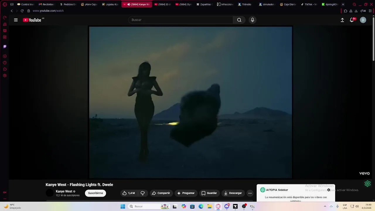Viewport: 375px width, 211px height.
Task: Go to the YouTube home logo
Action: pyautogui.click(x=32, y=20)
